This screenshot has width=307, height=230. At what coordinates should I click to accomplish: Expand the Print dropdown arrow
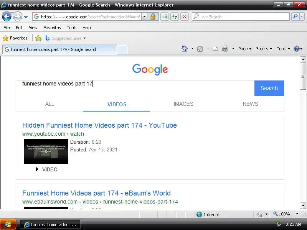pyautogui.click(x=233, y=49)
